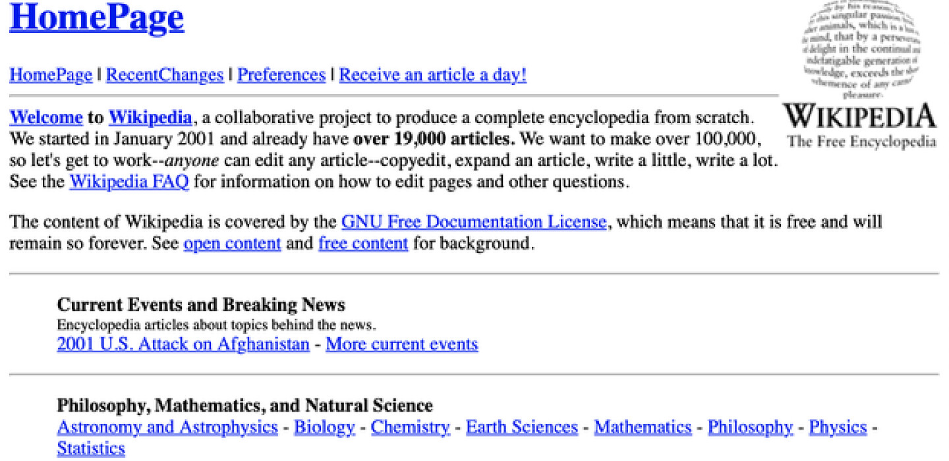Open the Philosophy category link
This screenshot has width=949, height=461.
(751, 427)
